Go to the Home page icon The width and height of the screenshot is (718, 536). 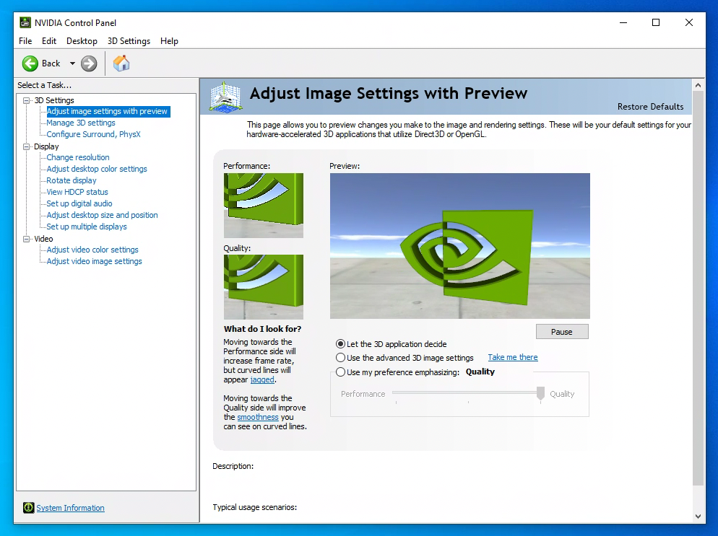click(x=121, y=63)
